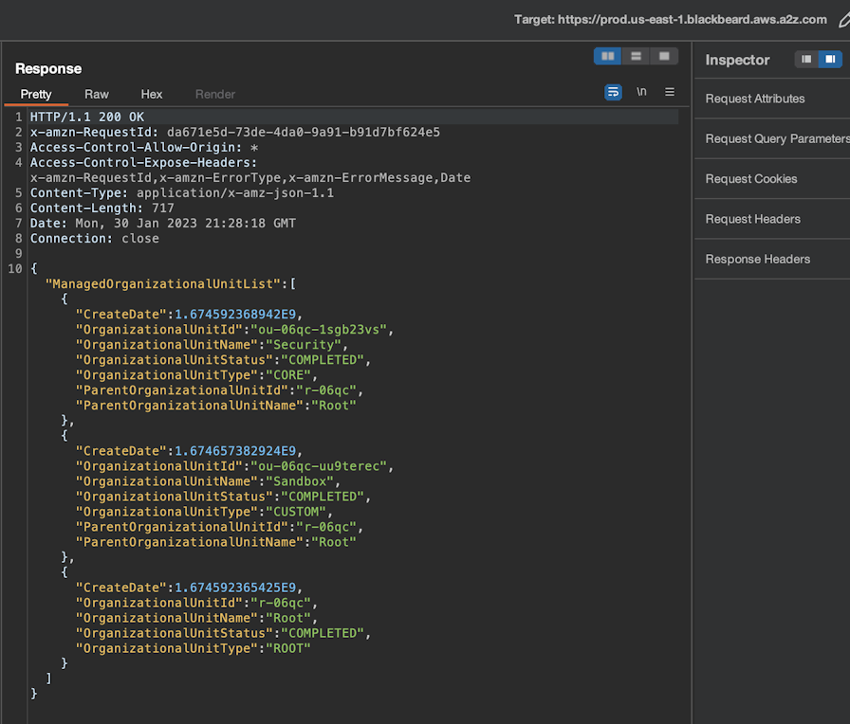The image size is (850, 724).
Task: Switch to the Raw tab
Action: (96, 94)
